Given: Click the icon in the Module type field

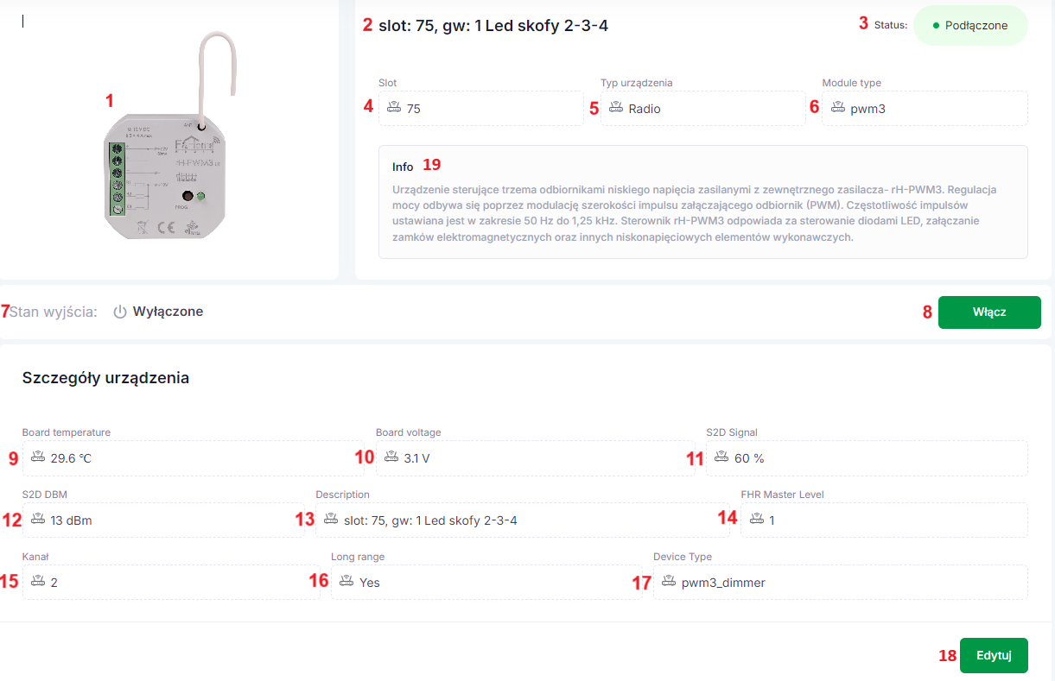Looking at the screenshot, I should [838, 108].
